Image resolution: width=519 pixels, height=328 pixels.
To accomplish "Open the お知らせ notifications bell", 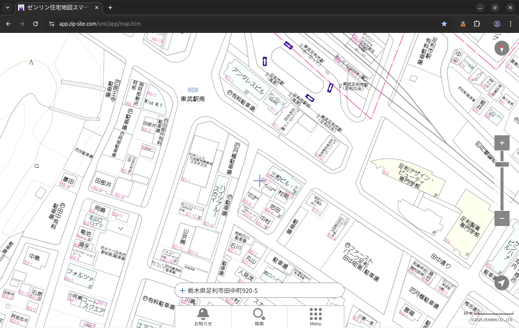I will tap(203, 316).
